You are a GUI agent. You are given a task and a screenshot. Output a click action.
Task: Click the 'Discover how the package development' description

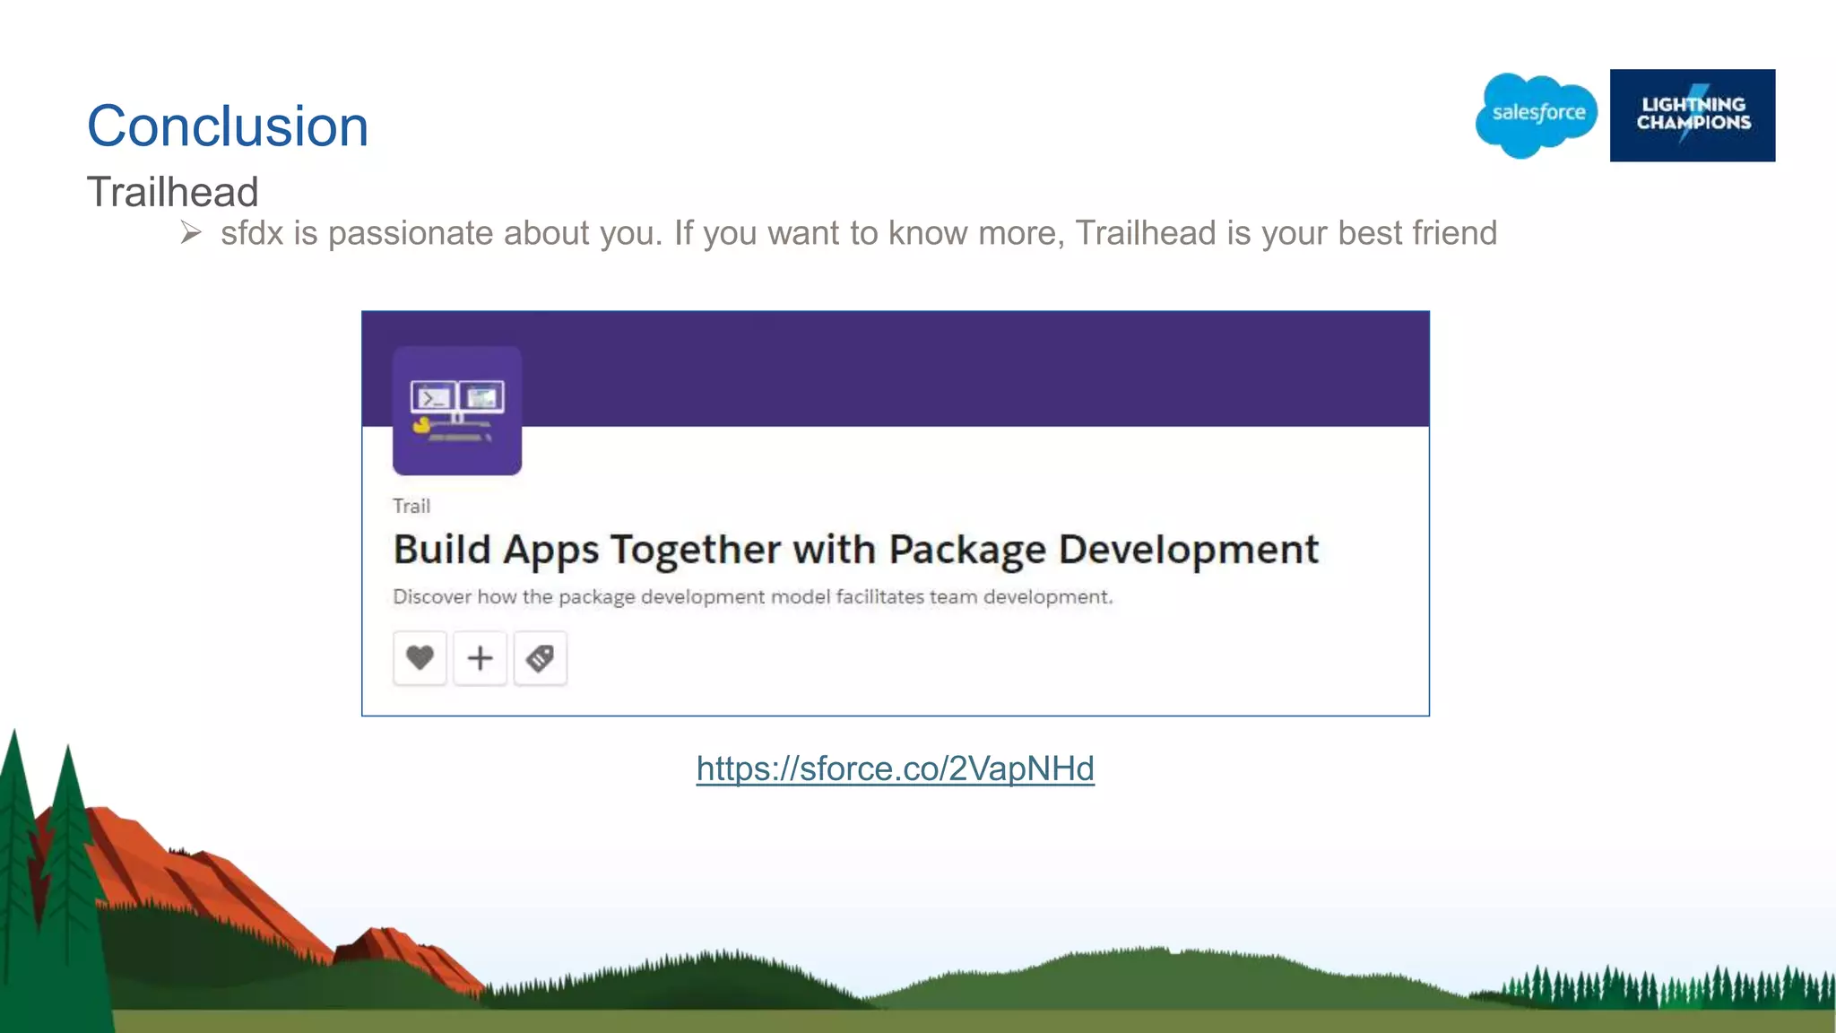point(753,597)
